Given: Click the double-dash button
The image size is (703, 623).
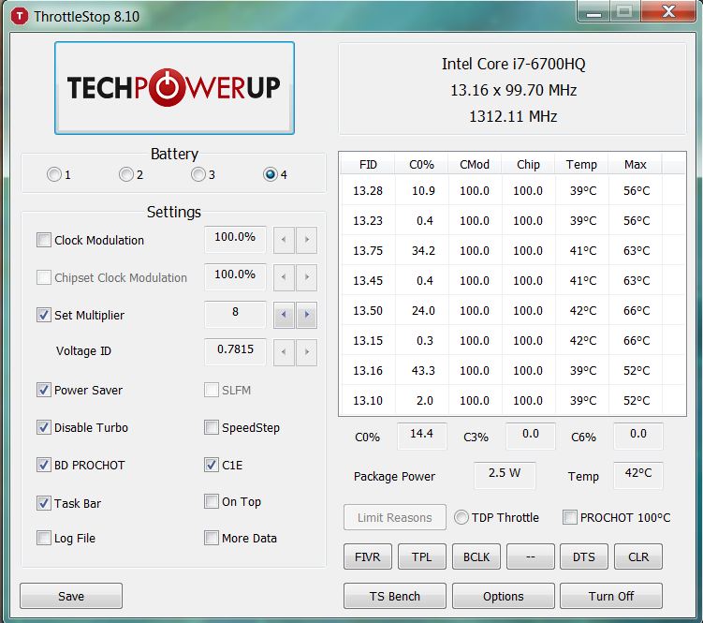Looking at the screenshot, I should point(531,556).
